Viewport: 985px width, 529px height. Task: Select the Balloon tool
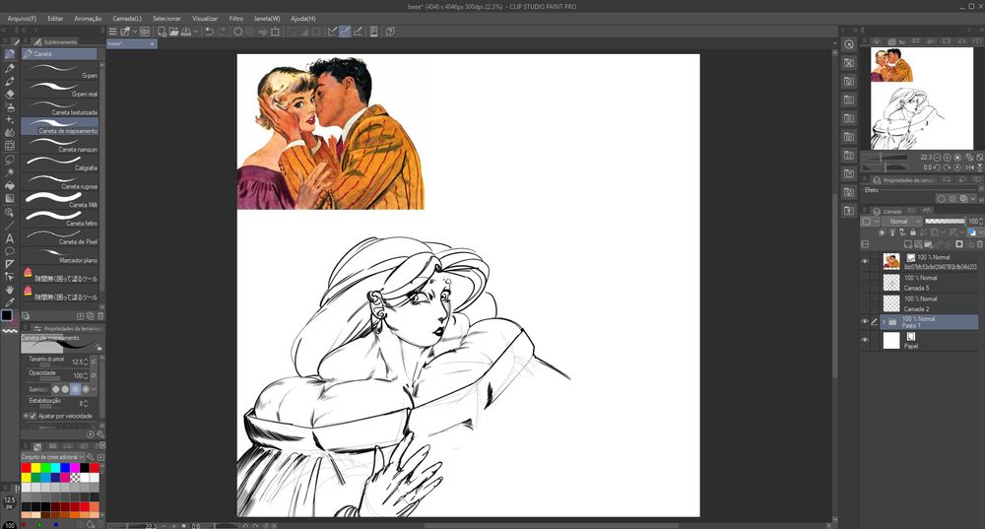(x=10, y=251)
